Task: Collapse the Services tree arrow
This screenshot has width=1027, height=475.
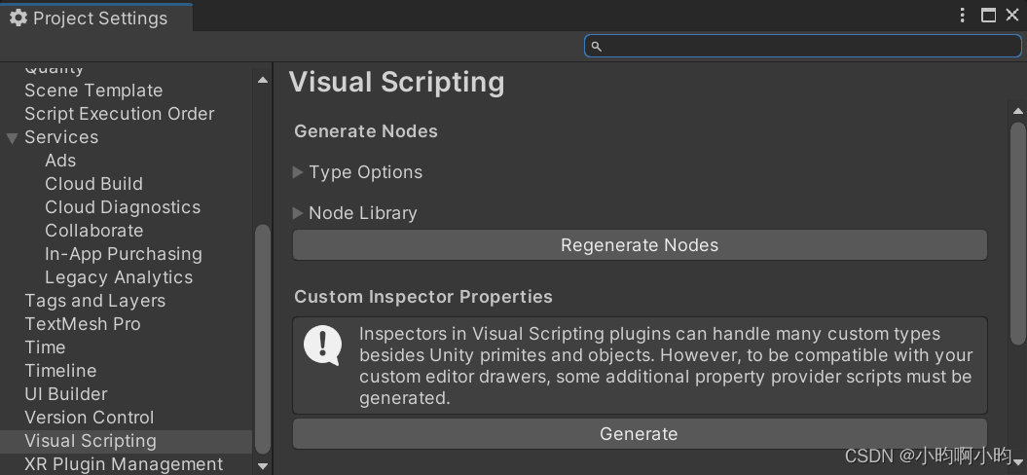Action: [12, 137]
